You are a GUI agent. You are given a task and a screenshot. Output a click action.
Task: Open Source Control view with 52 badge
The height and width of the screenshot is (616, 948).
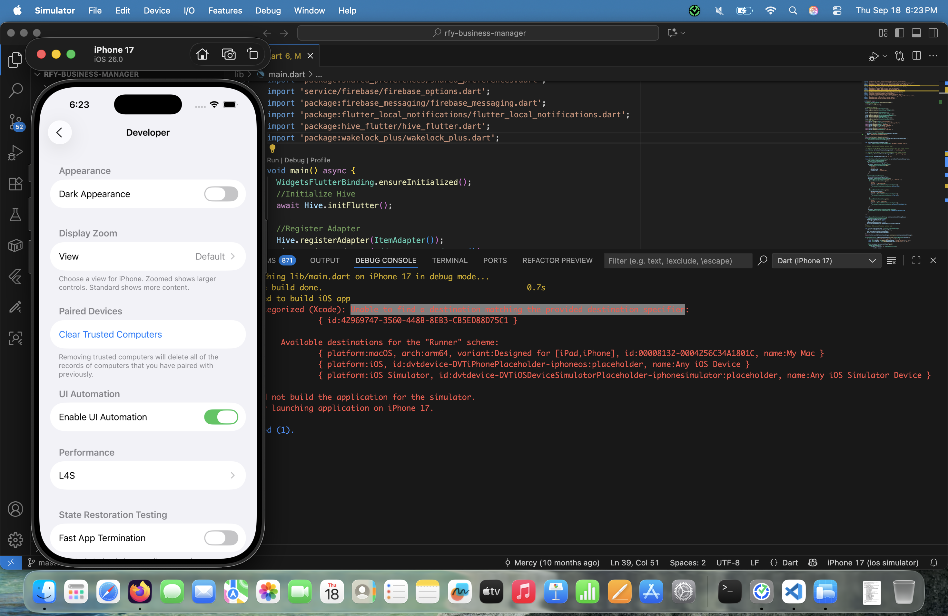(16, 122)
